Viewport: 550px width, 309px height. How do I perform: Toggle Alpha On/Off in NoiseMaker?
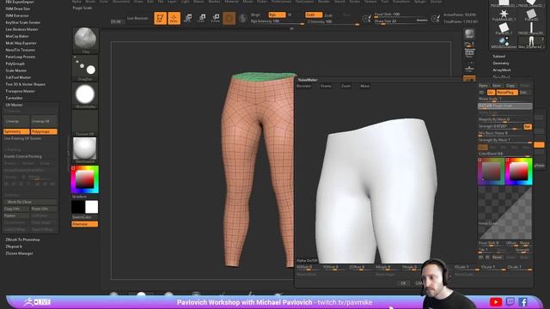tap(307, 261)
